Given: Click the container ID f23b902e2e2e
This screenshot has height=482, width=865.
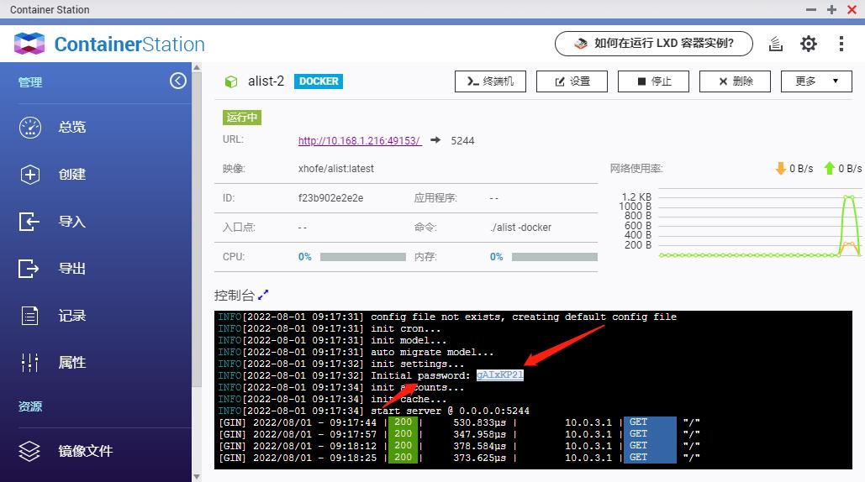Looking at the screenshot, I should pos(330,198).
